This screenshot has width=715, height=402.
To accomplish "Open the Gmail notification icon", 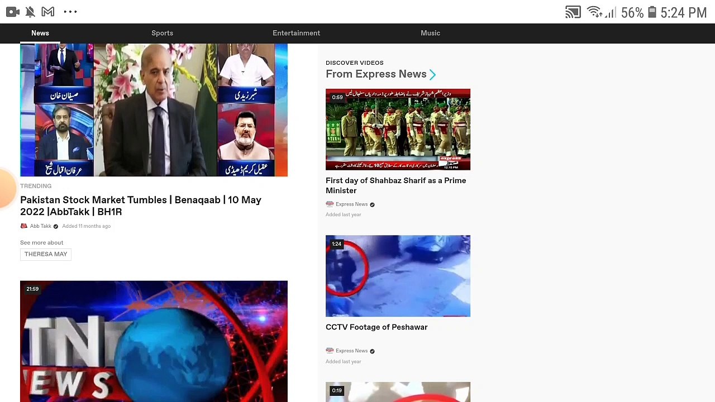I will [x=48, y=12].
